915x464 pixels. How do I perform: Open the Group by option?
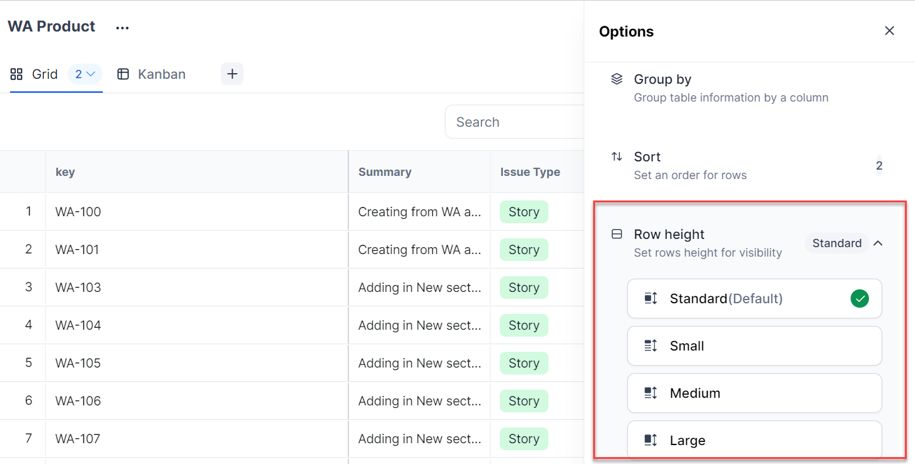pos(663,79)
